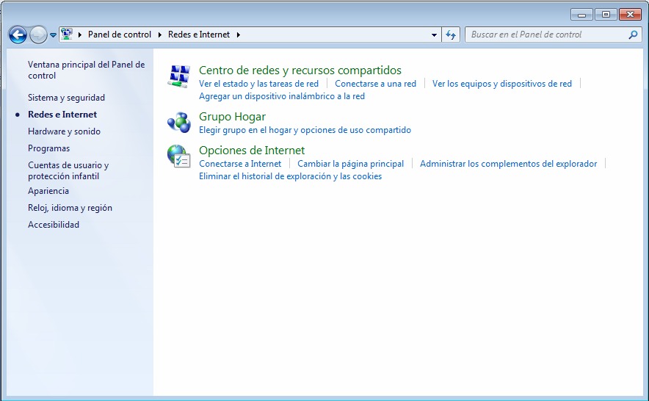This screenshot has height=401, width=649.
Task: Open Grupo Hogar heading
Action: (232, 117)
